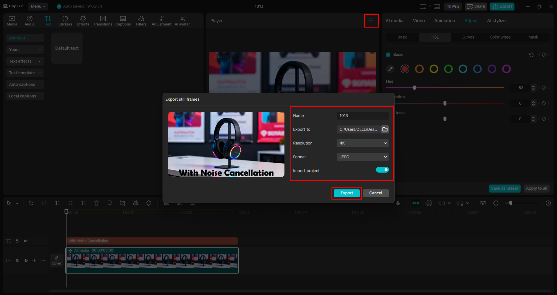Click the delete clip trash icon
Viewport: 557px width, 295px height.
tap(96, 203)
